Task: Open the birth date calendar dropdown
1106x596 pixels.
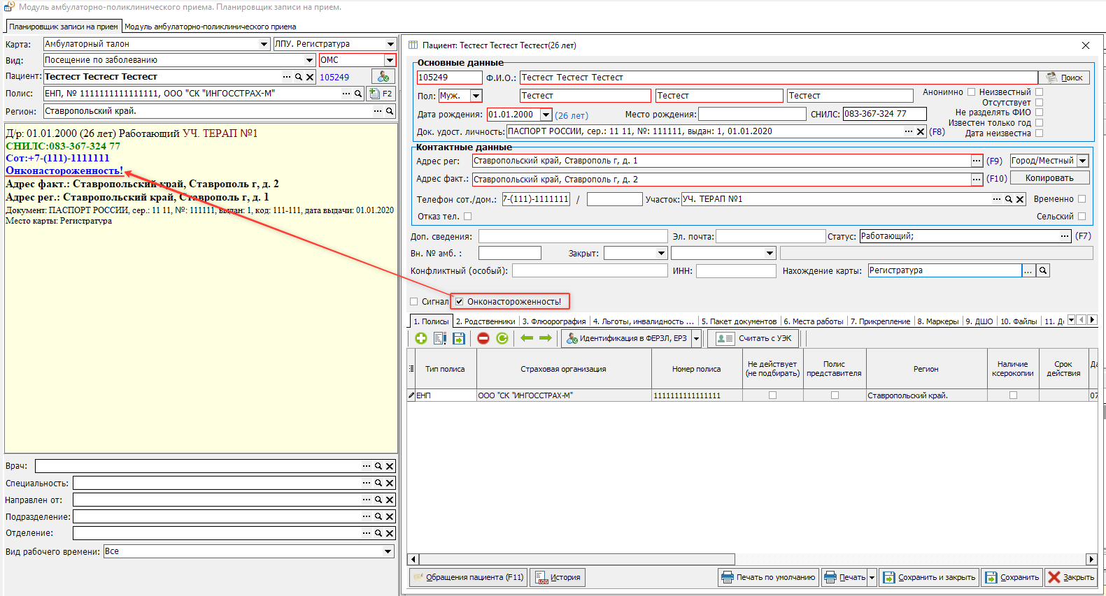Action: click(x=546, y=115)
